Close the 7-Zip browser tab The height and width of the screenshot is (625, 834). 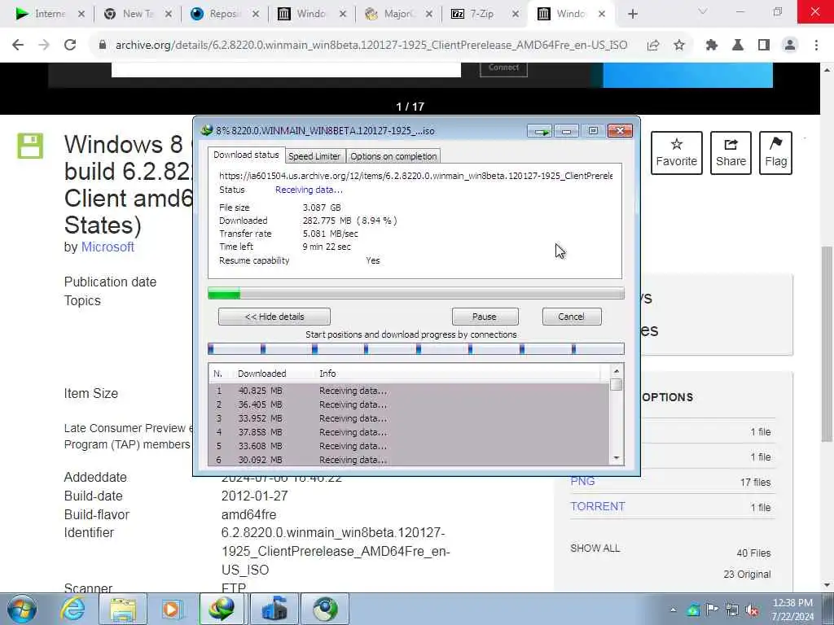tap(516, 15)
